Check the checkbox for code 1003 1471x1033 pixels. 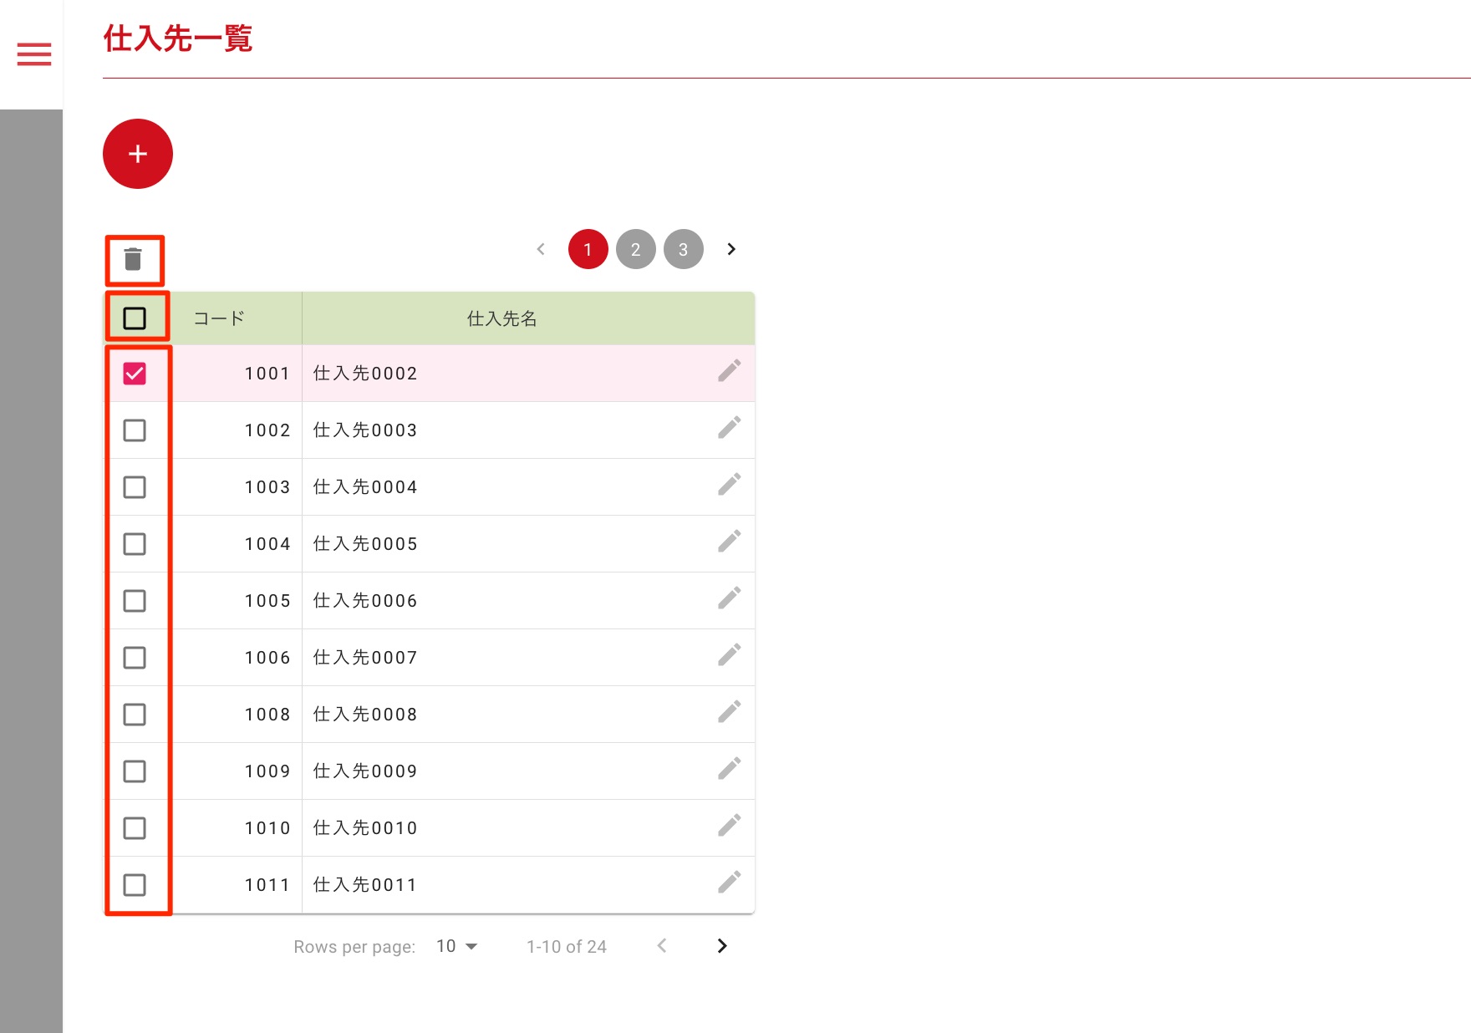point(135,487)
